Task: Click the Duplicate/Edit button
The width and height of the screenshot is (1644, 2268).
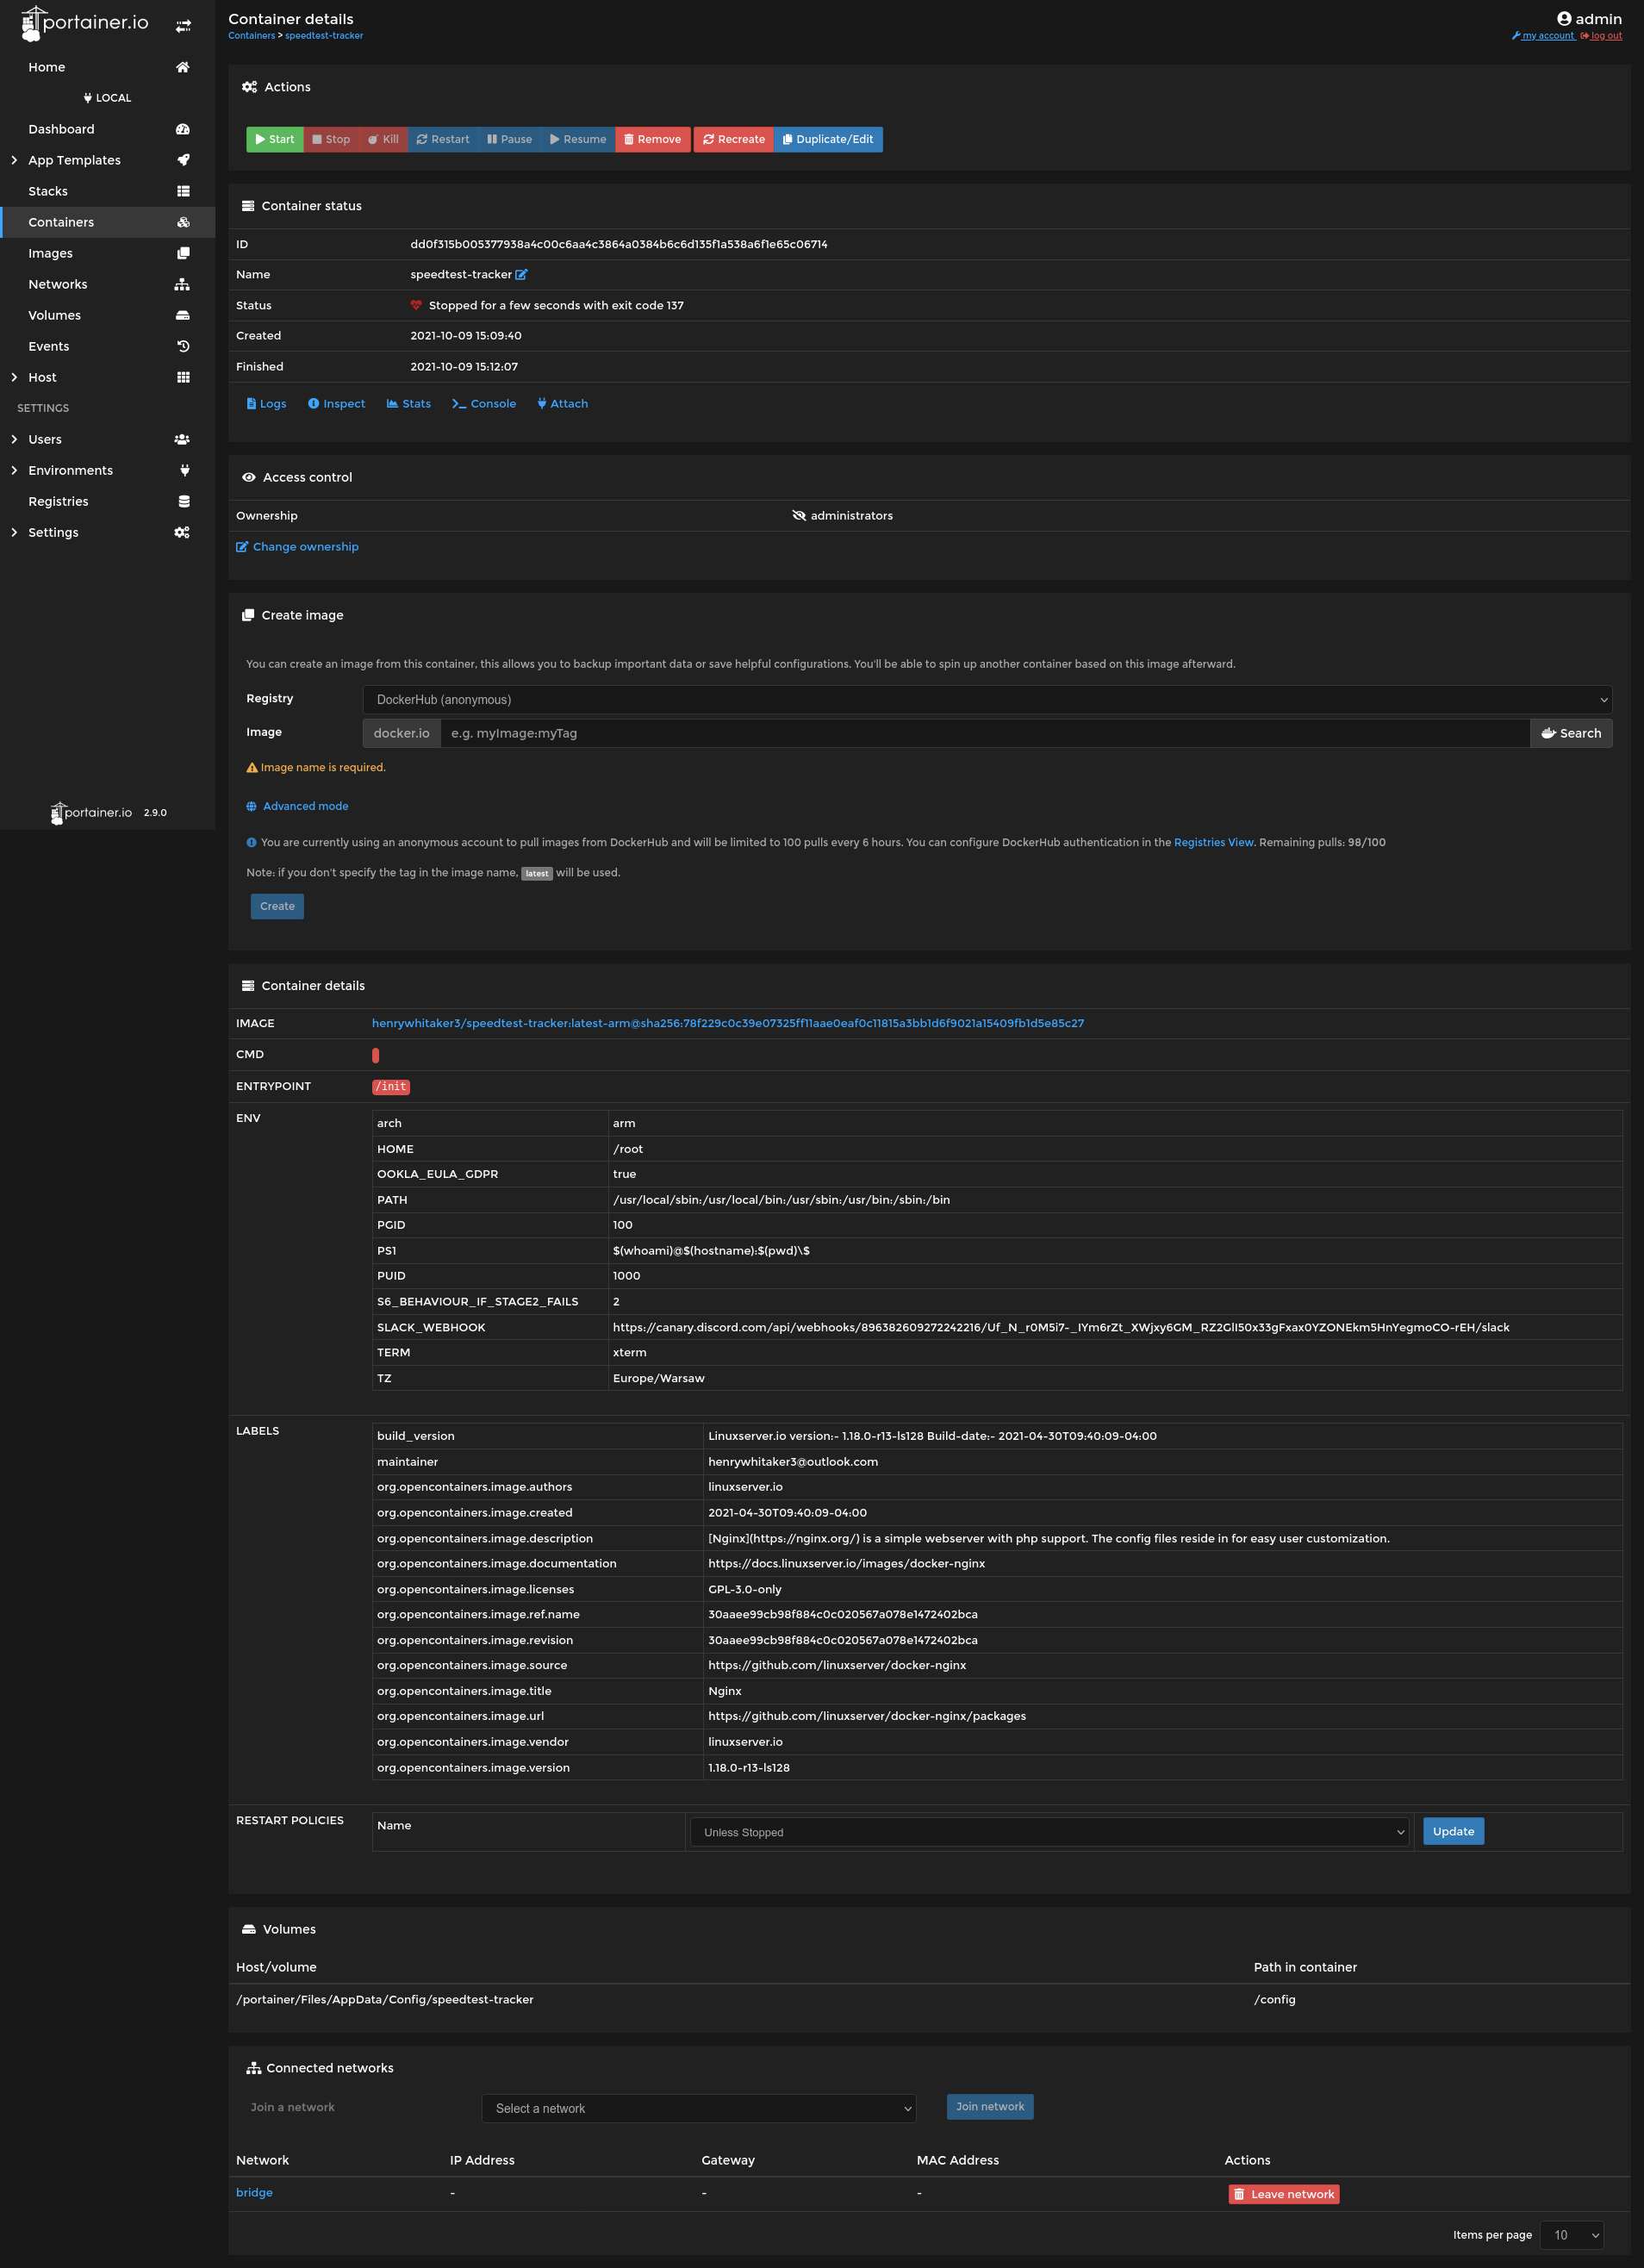Action: coord(828,139)
